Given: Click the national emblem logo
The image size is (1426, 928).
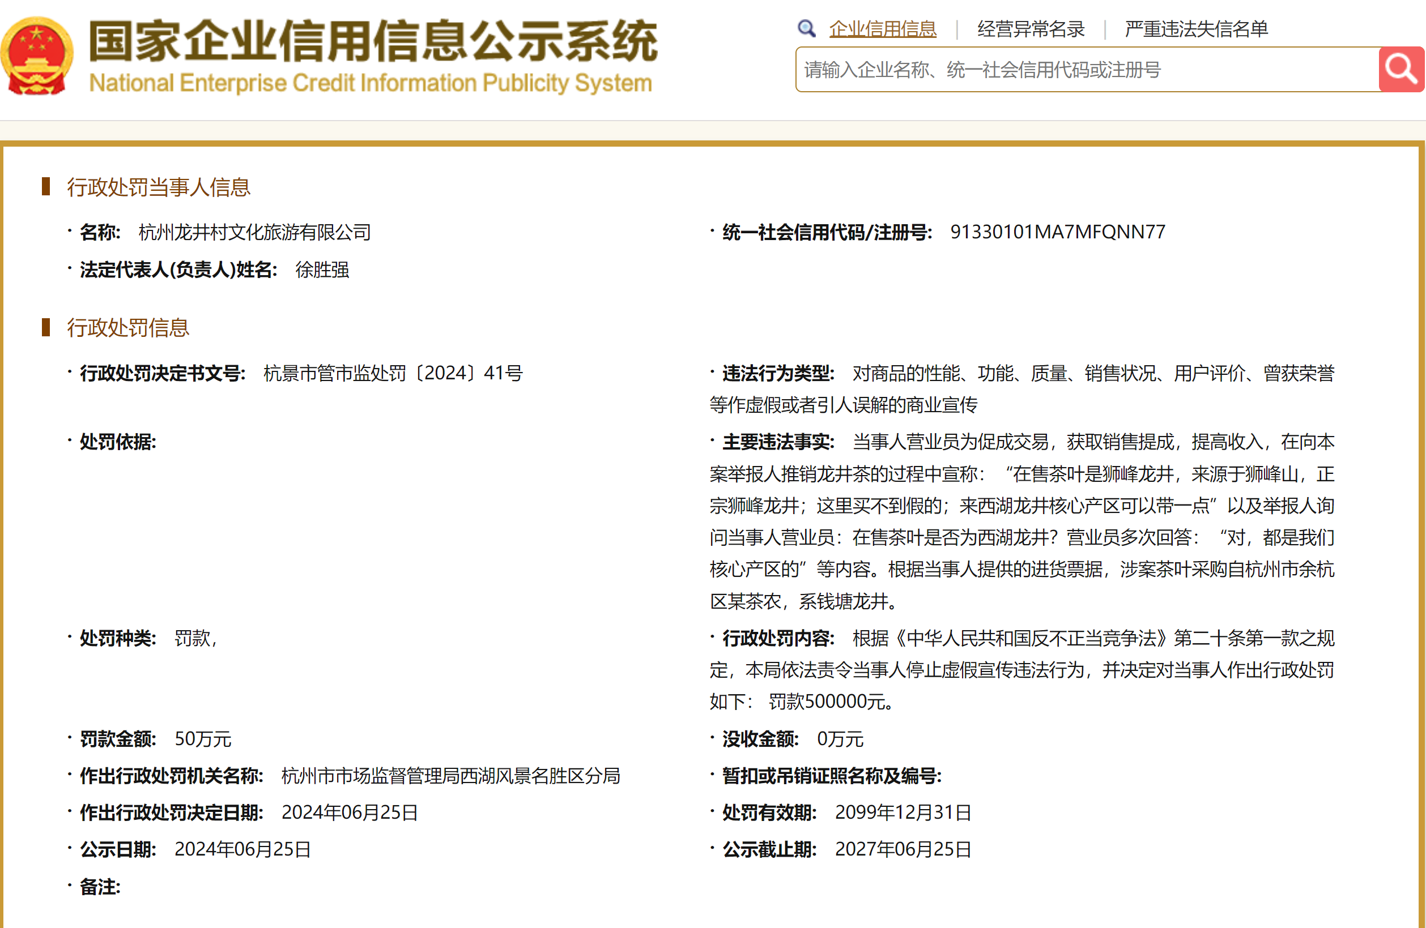Looking at the screenshot, I should (37, 55).
